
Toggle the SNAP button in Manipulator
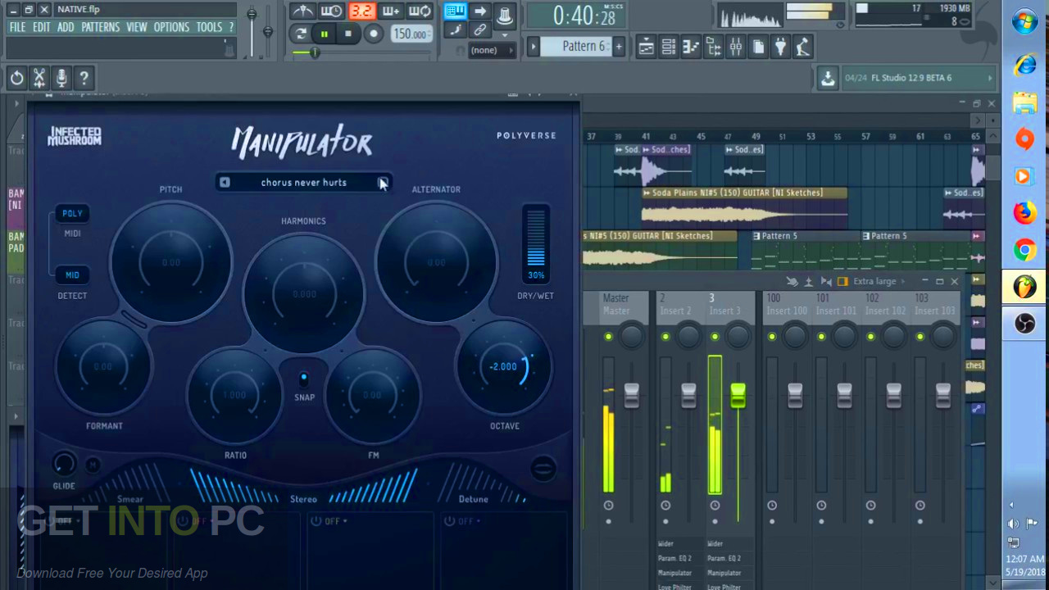pyautogui.click(x=304, y=378)
